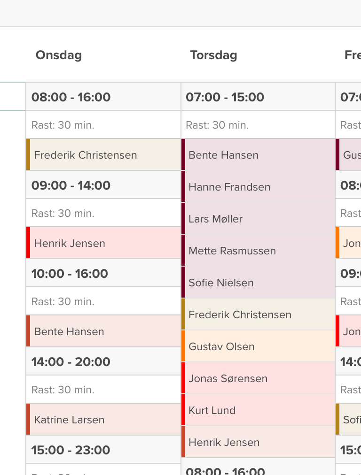Select Henrik Jensen's red color bar
This screenshot has height=475, width=361.
(x=28, y=243)
